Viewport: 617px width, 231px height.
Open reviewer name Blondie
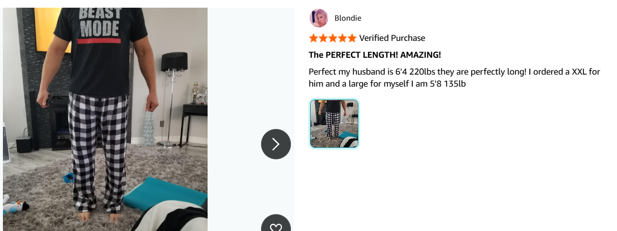(x=348, y=18)
